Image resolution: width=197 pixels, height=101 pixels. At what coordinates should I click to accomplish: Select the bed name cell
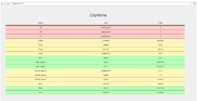41,92
